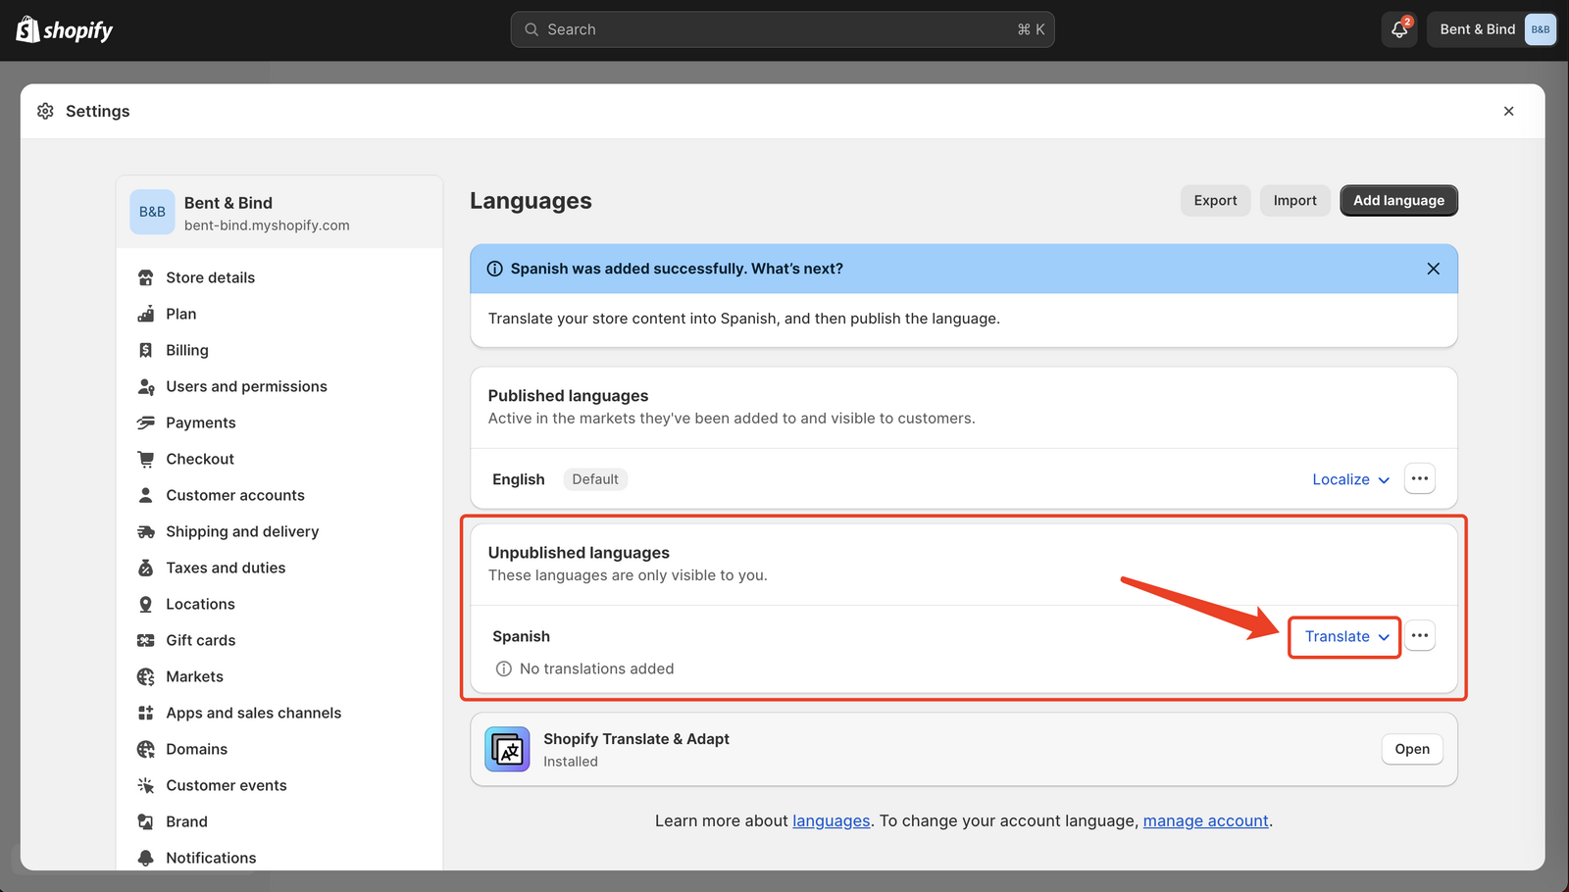Open the Shopify Translate & Adapt app icon

click(x=507, y=750)
